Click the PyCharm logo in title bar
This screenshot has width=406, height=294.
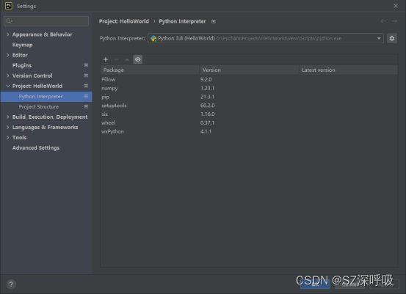(x=9, y=6)
